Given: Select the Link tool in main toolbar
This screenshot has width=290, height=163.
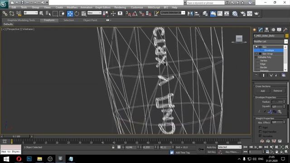Looking at the screenshot, I should pos(5,14).
